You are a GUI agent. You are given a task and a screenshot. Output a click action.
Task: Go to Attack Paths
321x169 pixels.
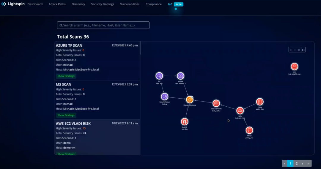coord(57,4)
